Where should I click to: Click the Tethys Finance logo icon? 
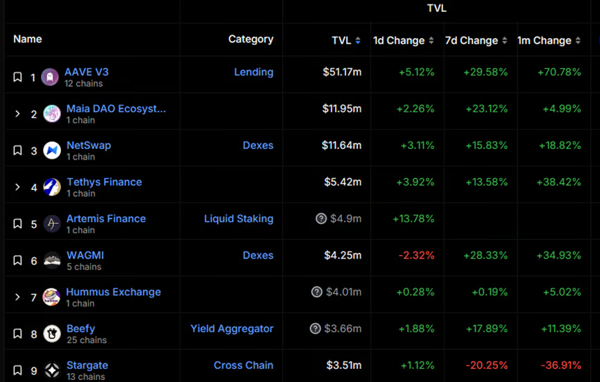pyautogui.click(x=52, y=187)
